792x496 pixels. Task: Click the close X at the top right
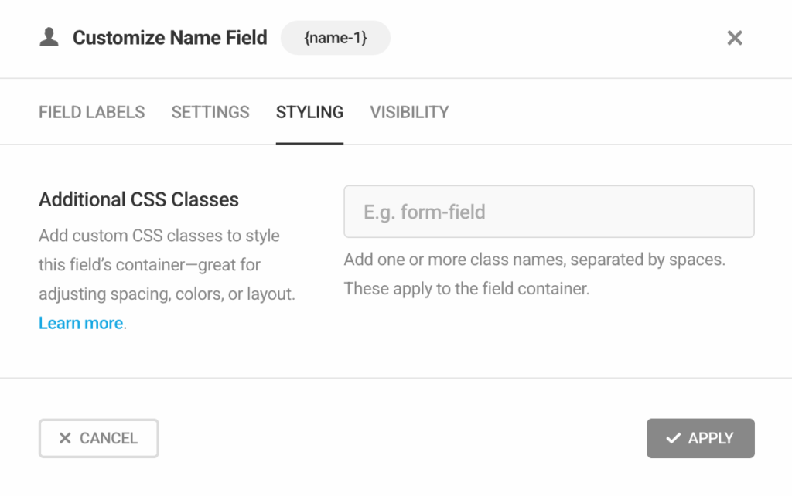pyautogui.click(x=734, y=37)
